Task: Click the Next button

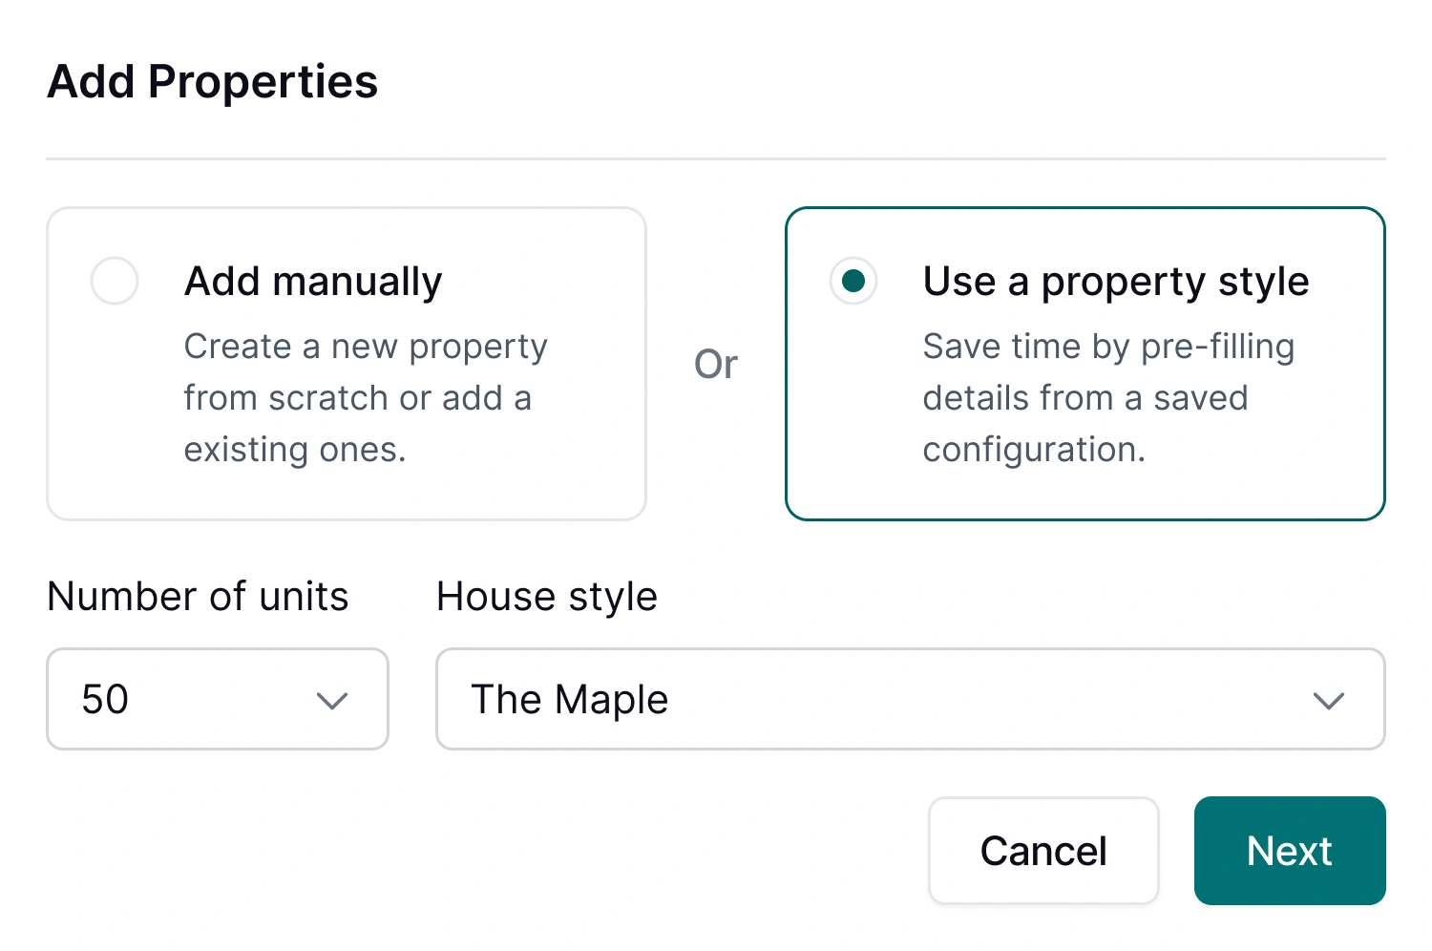Action: click(x=1289, y=851)
